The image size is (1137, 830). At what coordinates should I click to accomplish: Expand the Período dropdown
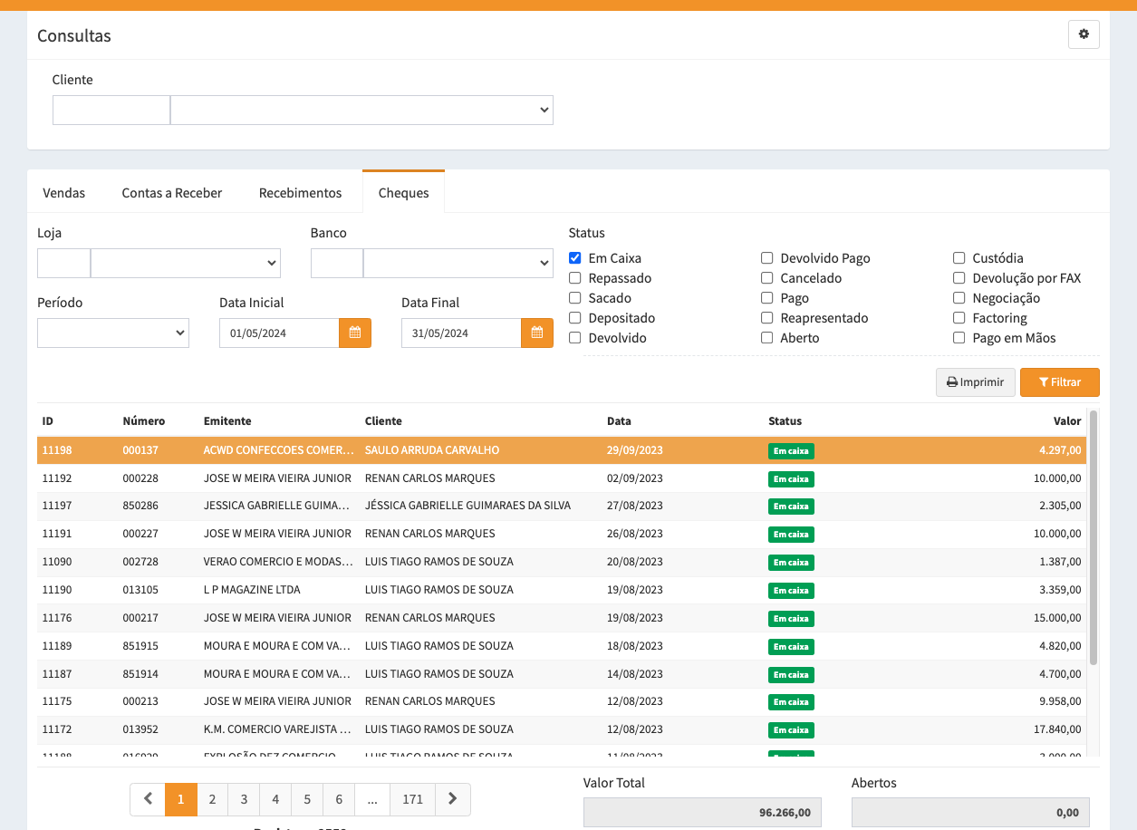point(113,333)
